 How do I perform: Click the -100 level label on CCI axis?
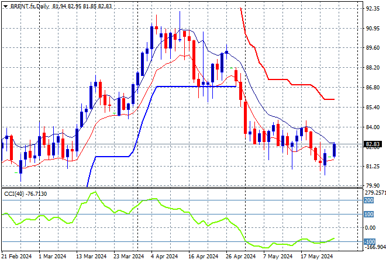tap(370, 241)
